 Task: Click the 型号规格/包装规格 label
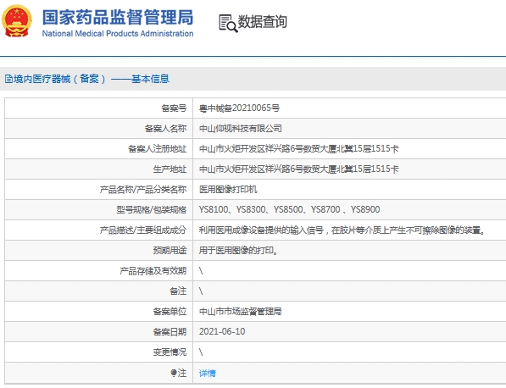(152, 209)
